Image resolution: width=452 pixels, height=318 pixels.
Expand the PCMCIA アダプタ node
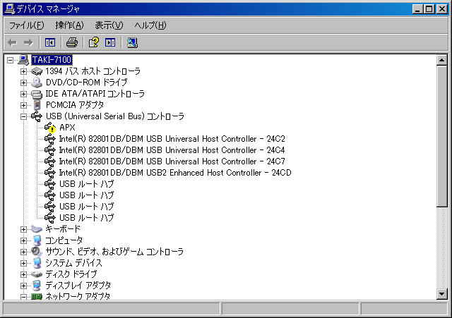click(x=23, y=105)
